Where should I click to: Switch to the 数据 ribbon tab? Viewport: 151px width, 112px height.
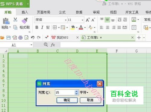point(79,12)
